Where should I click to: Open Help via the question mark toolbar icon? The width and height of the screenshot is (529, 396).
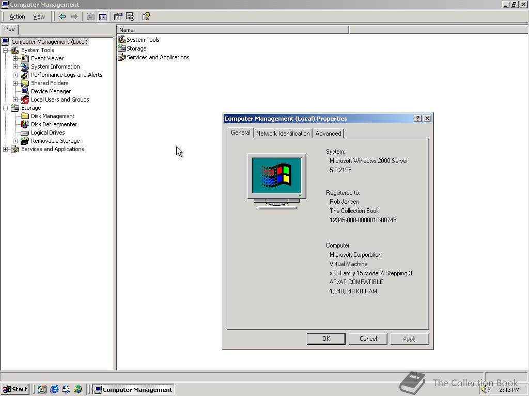(145, 16)
